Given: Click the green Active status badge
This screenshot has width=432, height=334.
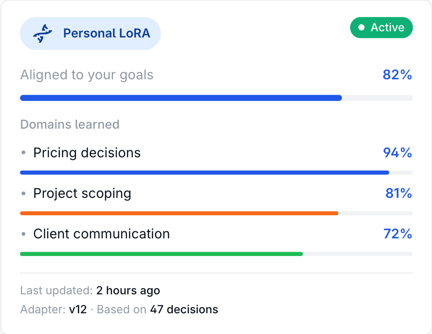Looking at the screenshot, I should tap(381, 28).
